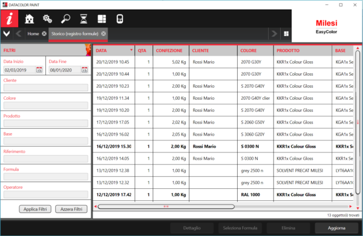363x236 pixels.
Task: Close the Storico (registro formule) tab
Action: pyautogui.click(x=103, y=34)
